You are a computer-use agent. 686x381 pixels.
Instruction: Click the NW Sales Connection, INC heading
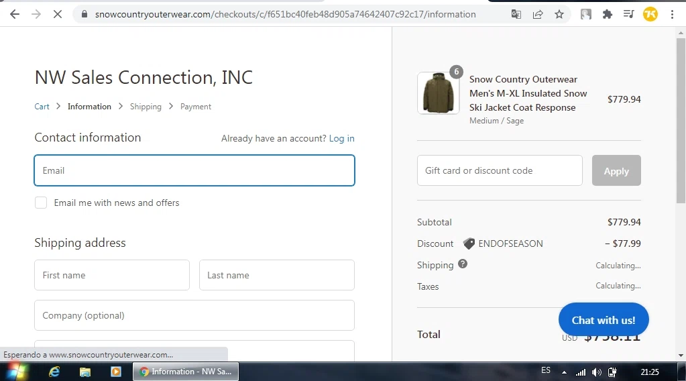click(144, 77)
